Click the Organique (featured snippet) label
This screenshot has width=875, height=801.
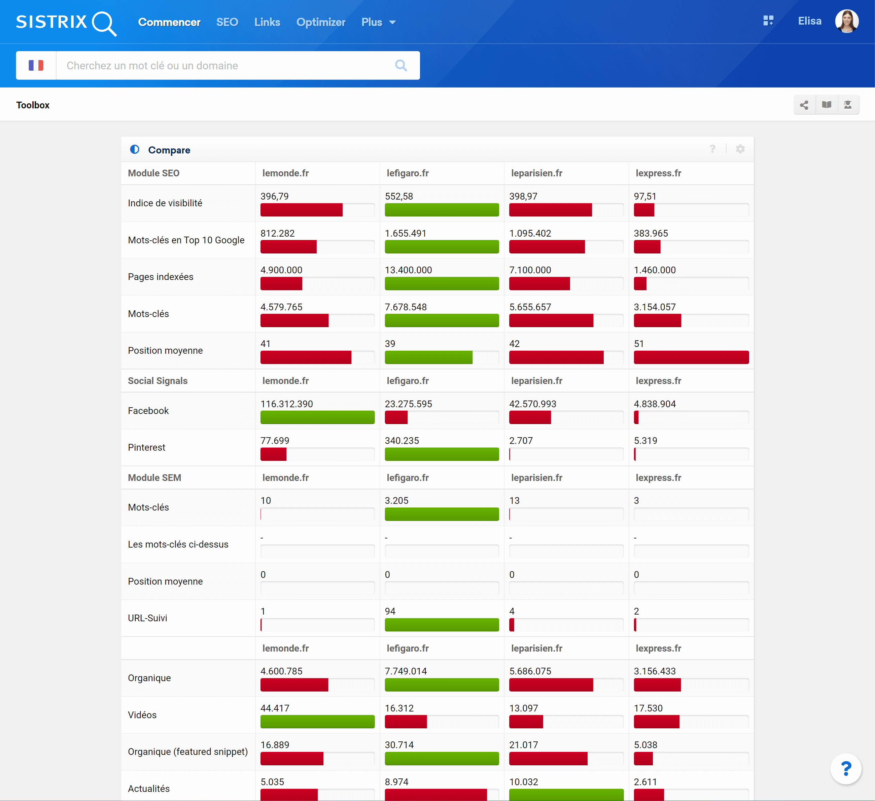pos(187,752)
